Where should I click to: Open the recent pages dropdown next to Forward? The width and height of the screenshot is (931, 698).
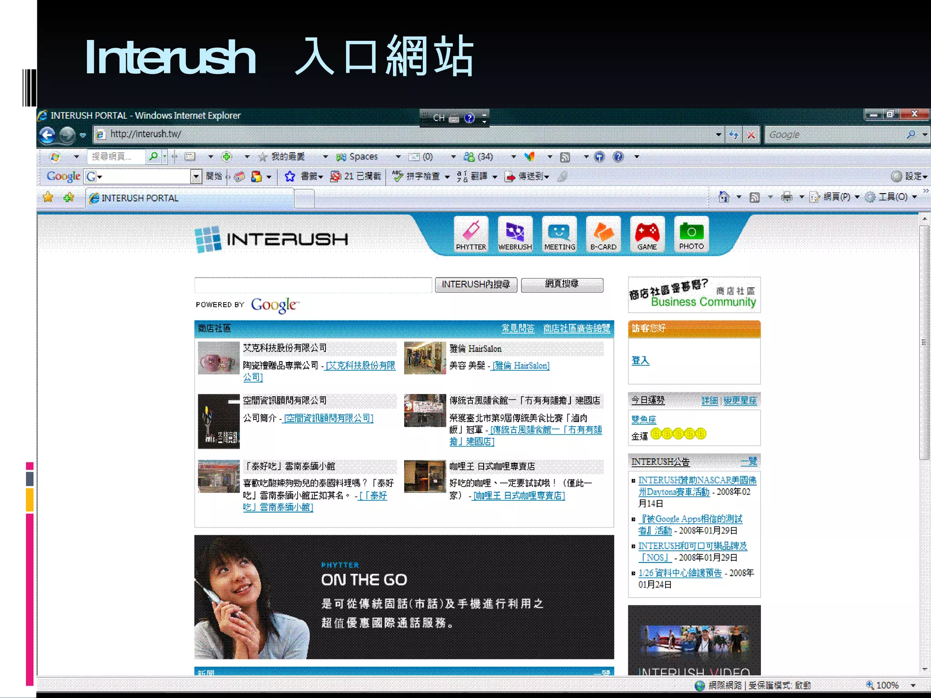(83, 135)
